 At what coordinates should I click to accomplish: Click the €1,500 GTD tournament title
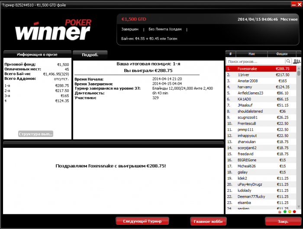[134, 19]
